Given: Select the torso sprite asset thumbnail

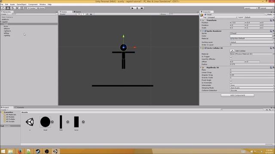Looking at the screenshot, I should [x=76, y=122].
